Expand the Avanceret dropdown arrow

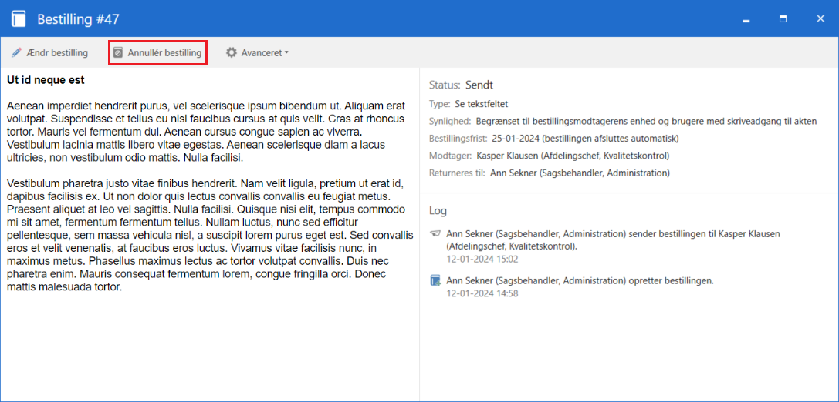286,53
